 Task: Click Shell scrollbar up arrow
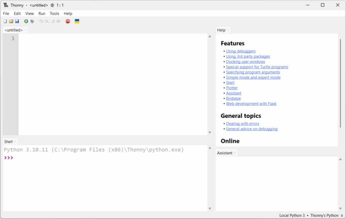coord(210,148)
